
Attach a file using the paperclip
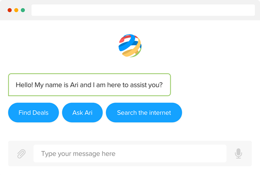tap(21, 154)
